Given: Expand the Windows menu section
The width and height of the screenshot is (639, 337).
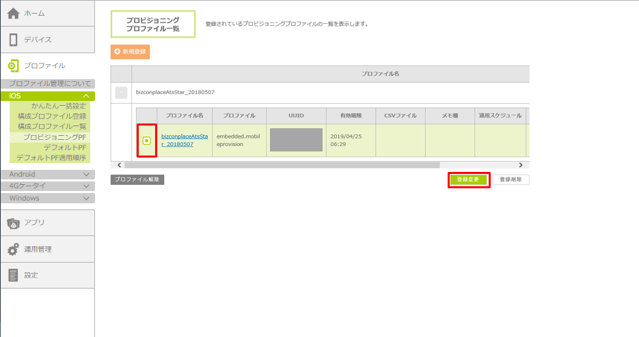Looking at the screenshot, I should [x=85, y=199].
